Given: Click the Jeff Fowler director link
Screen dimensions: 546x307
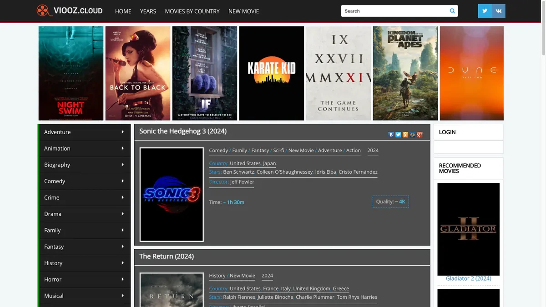Looking at the screenshot, I should click(x=242, y=182).
